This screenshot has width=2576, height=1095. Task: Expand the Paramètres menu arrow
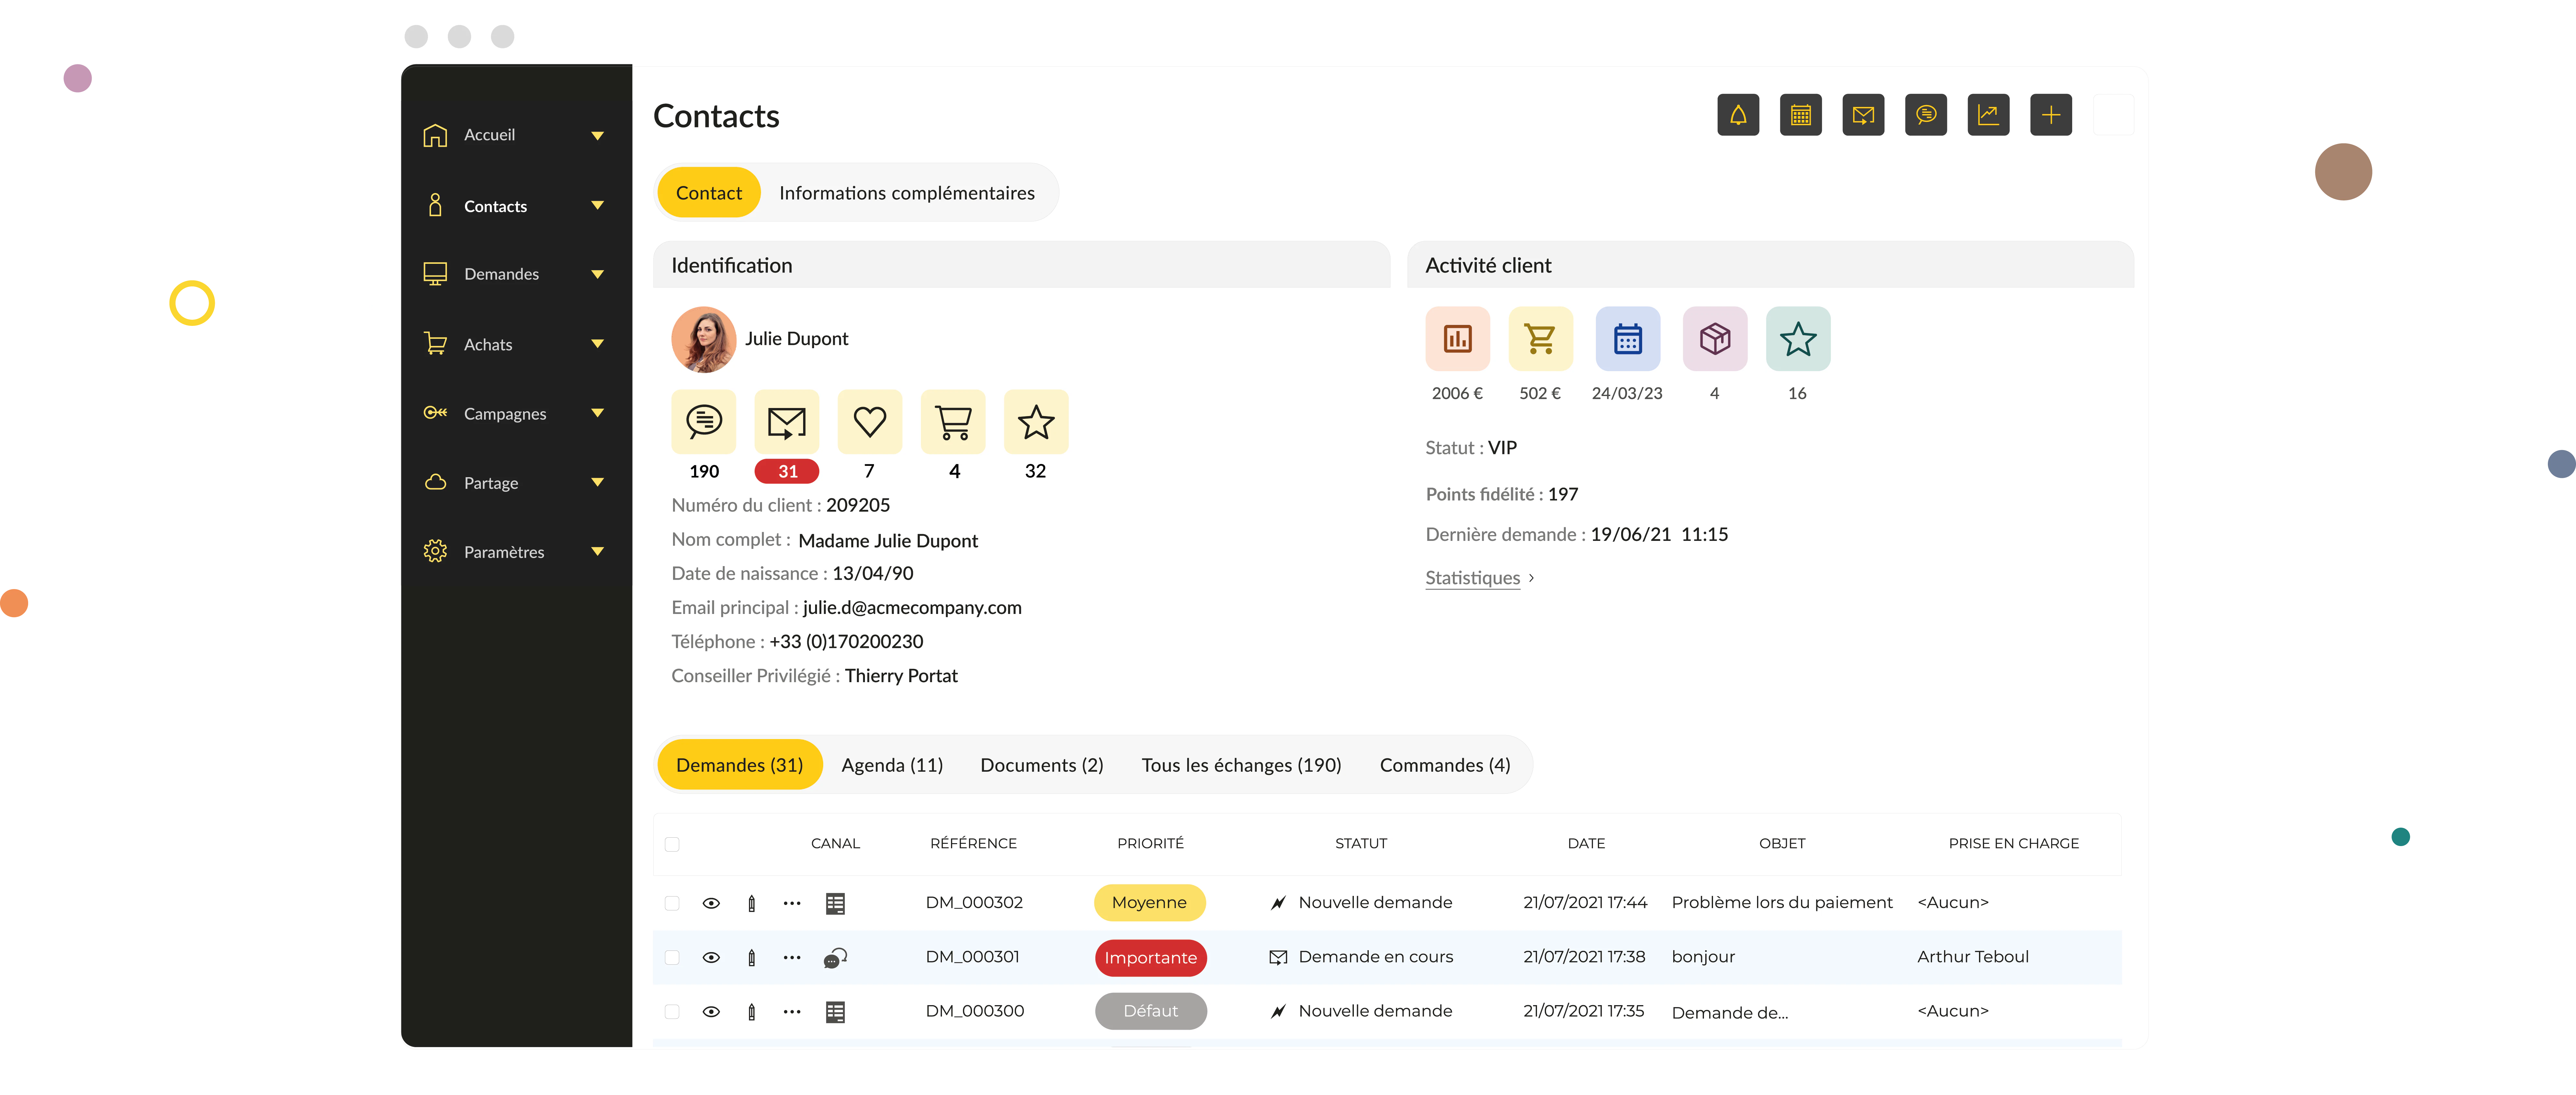click(x=598, y=552)
